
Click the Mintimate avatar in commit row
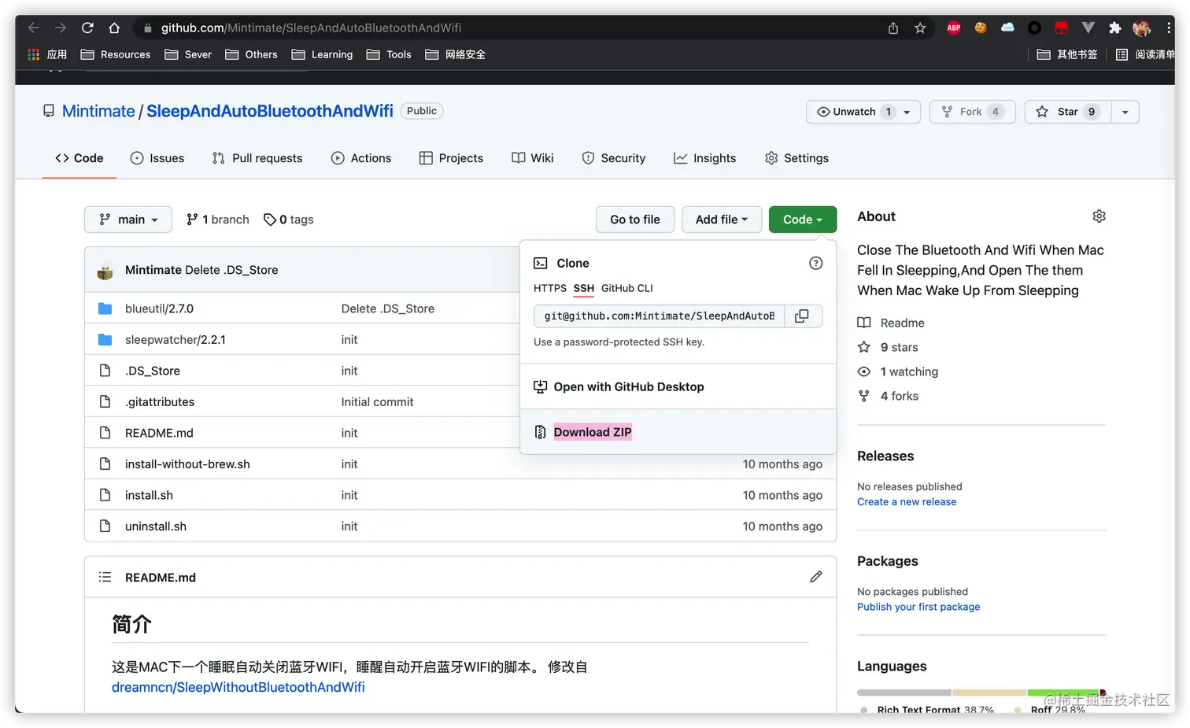click(x=105, y=270)
